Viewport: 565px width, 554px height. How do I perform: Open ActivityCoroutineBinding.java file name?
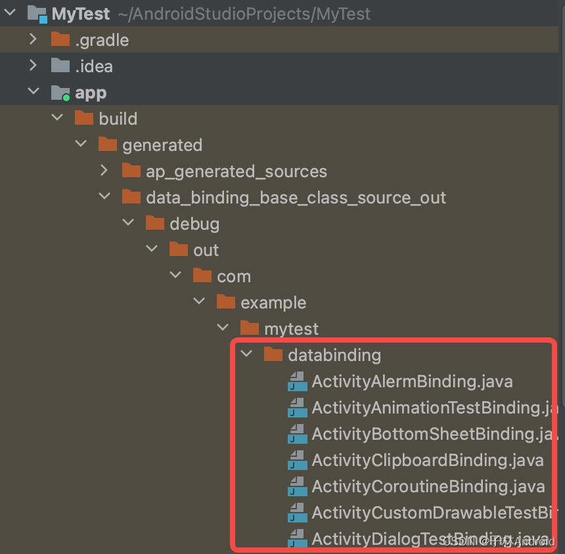pos(429,486)
